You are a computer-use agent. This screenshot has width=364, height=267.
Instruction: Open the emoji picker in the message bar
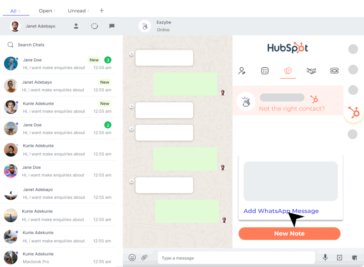click(131, 258)
